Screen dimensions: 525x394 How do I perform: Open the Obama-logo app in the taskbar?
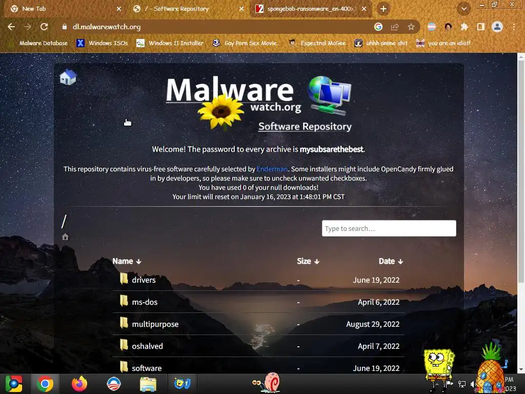tap(113, 384)
